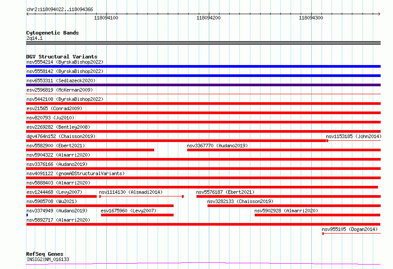The image size is (393, 269).
Task: Click esv1244468 (Levy2007) variant label
Action: tap(54, 192)
